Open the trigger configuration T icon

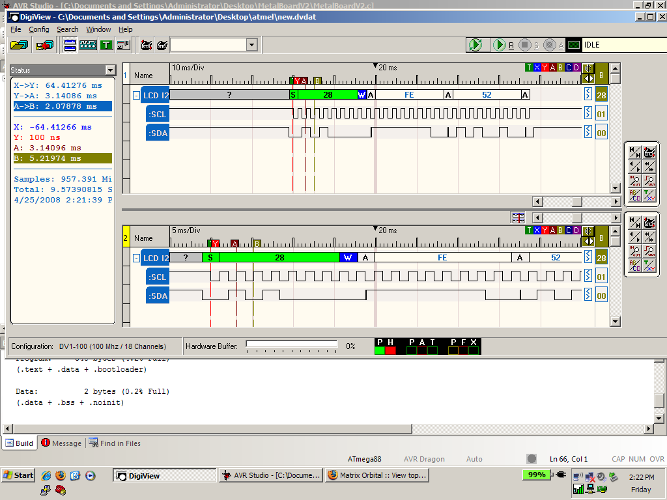point(106,45)
